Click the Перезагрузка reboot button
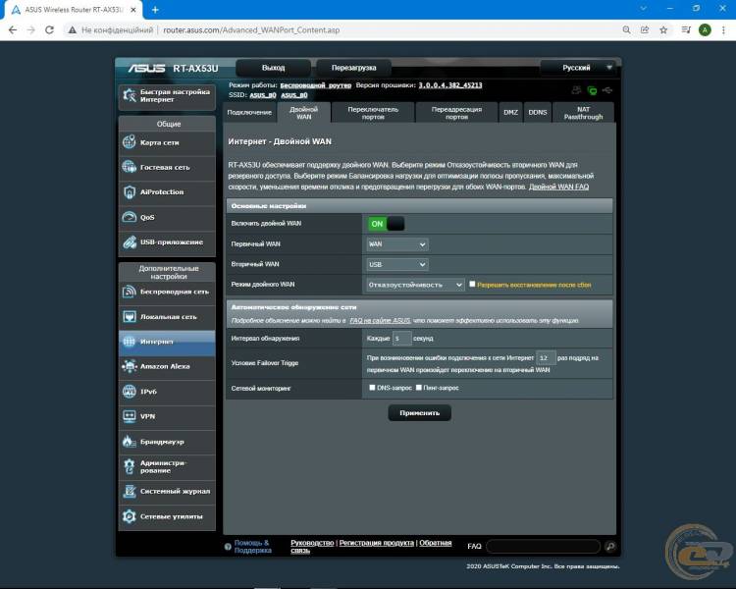The width and height of the screenshot is (736, 589). click(x=354, y=68)
